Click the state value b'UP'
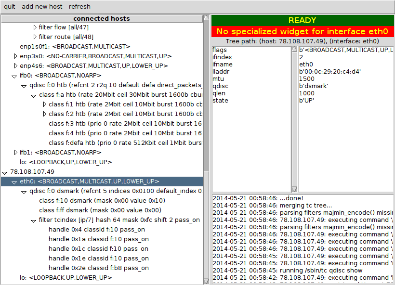Image resolution: width=395 pixels, height=285 pixels. click(x=306, y=101)
